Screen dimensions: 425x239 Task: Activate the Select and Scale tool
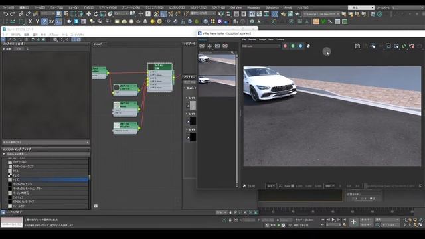[x=103, y=14]
